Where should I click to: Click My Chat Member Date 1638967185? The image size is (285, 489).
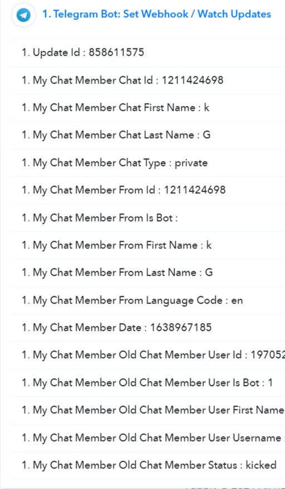click(148, 328)
